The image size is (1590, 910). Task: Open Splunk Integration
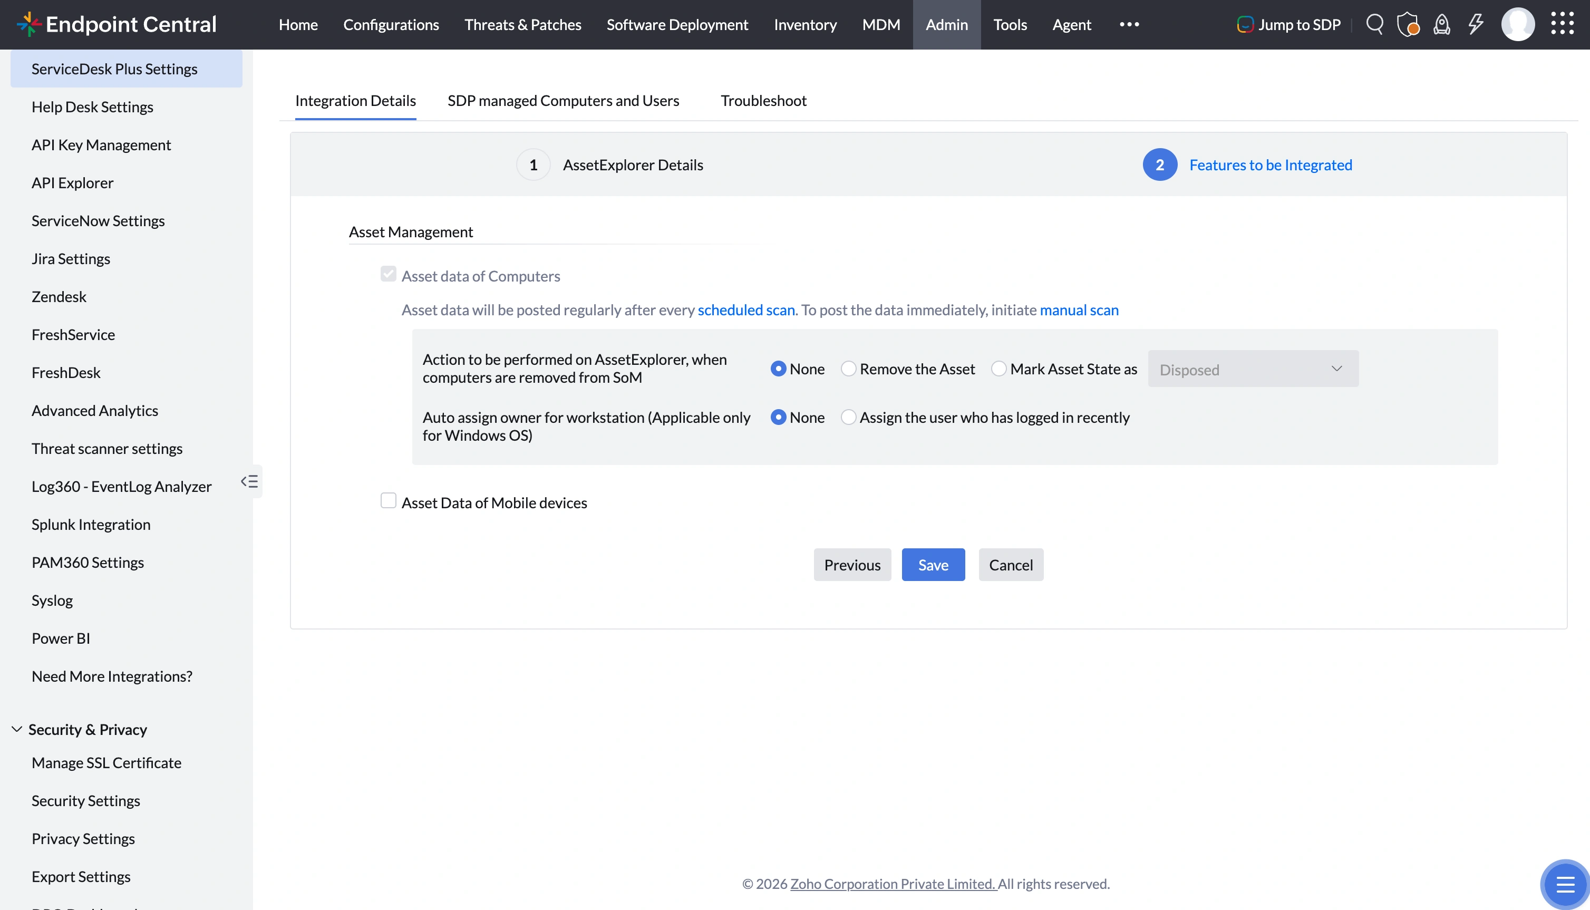click(91, 525)
